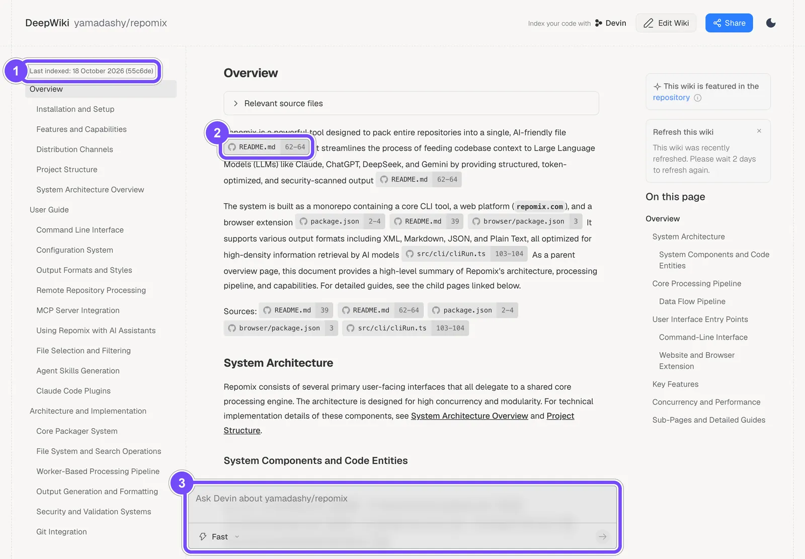Image resolution: width=805 pixels, height=559 pixels.
Task: Open README.md 62–64 chip in Sources row
Action: coord(381,310)
